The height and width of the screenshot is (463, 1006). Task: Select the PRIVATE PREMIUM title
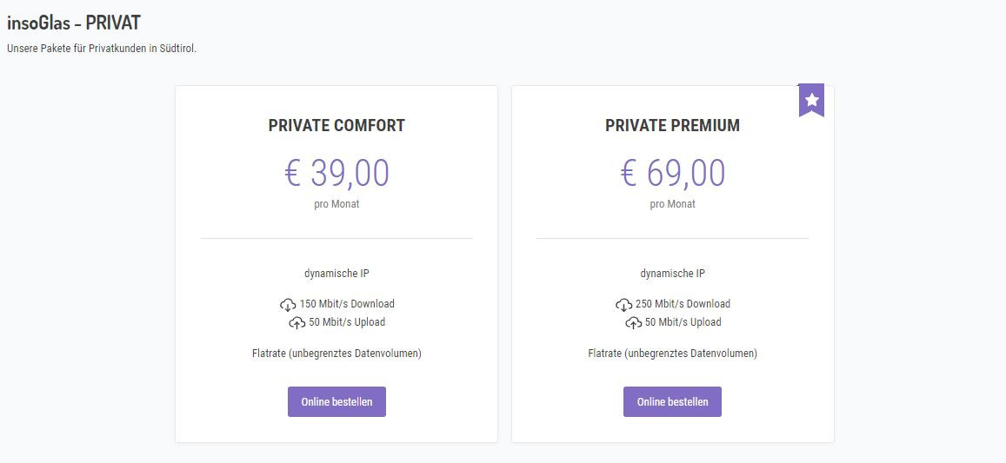coord(672,126)
